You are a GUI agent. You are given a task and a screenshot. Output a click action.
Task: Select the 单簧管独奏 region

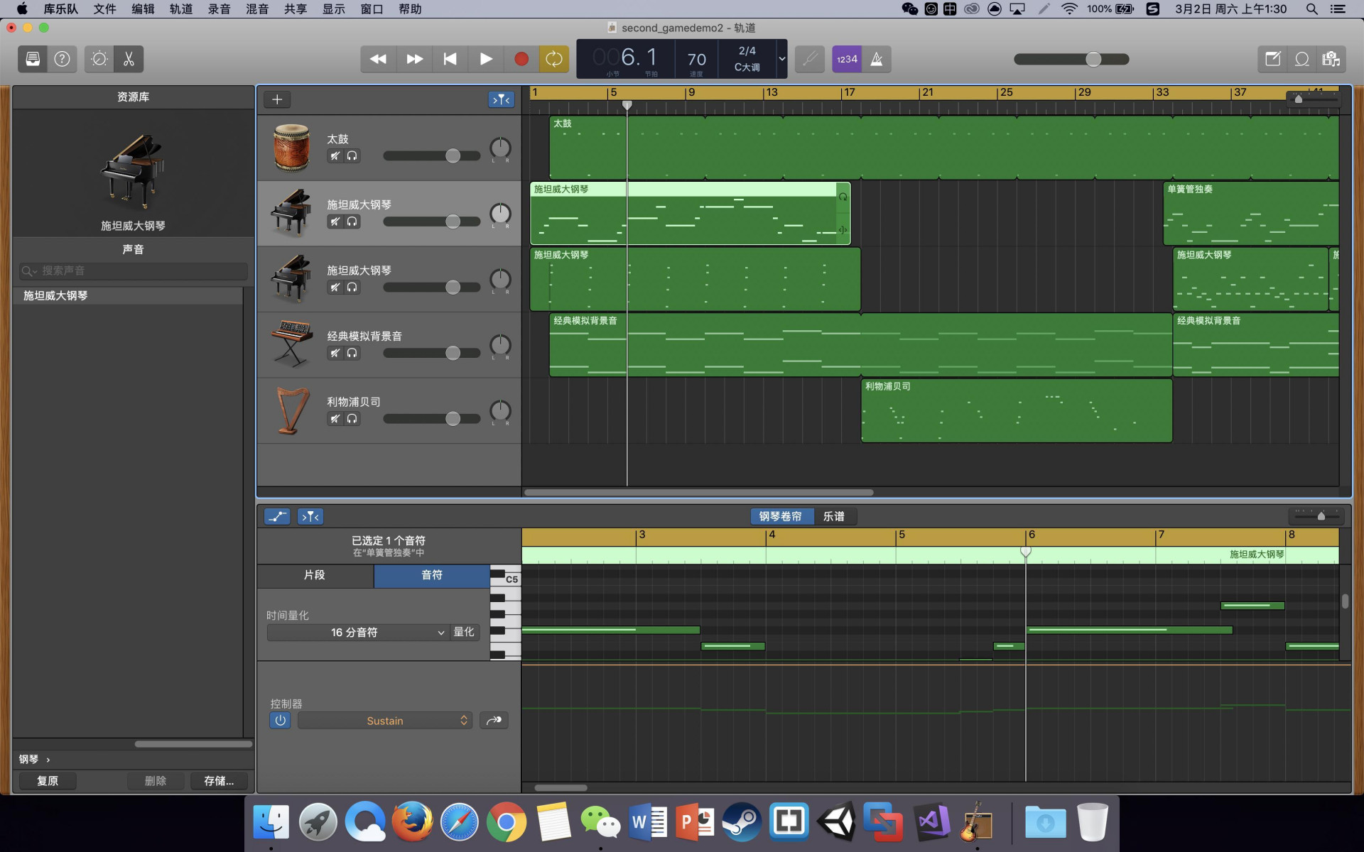(1252, 213)
